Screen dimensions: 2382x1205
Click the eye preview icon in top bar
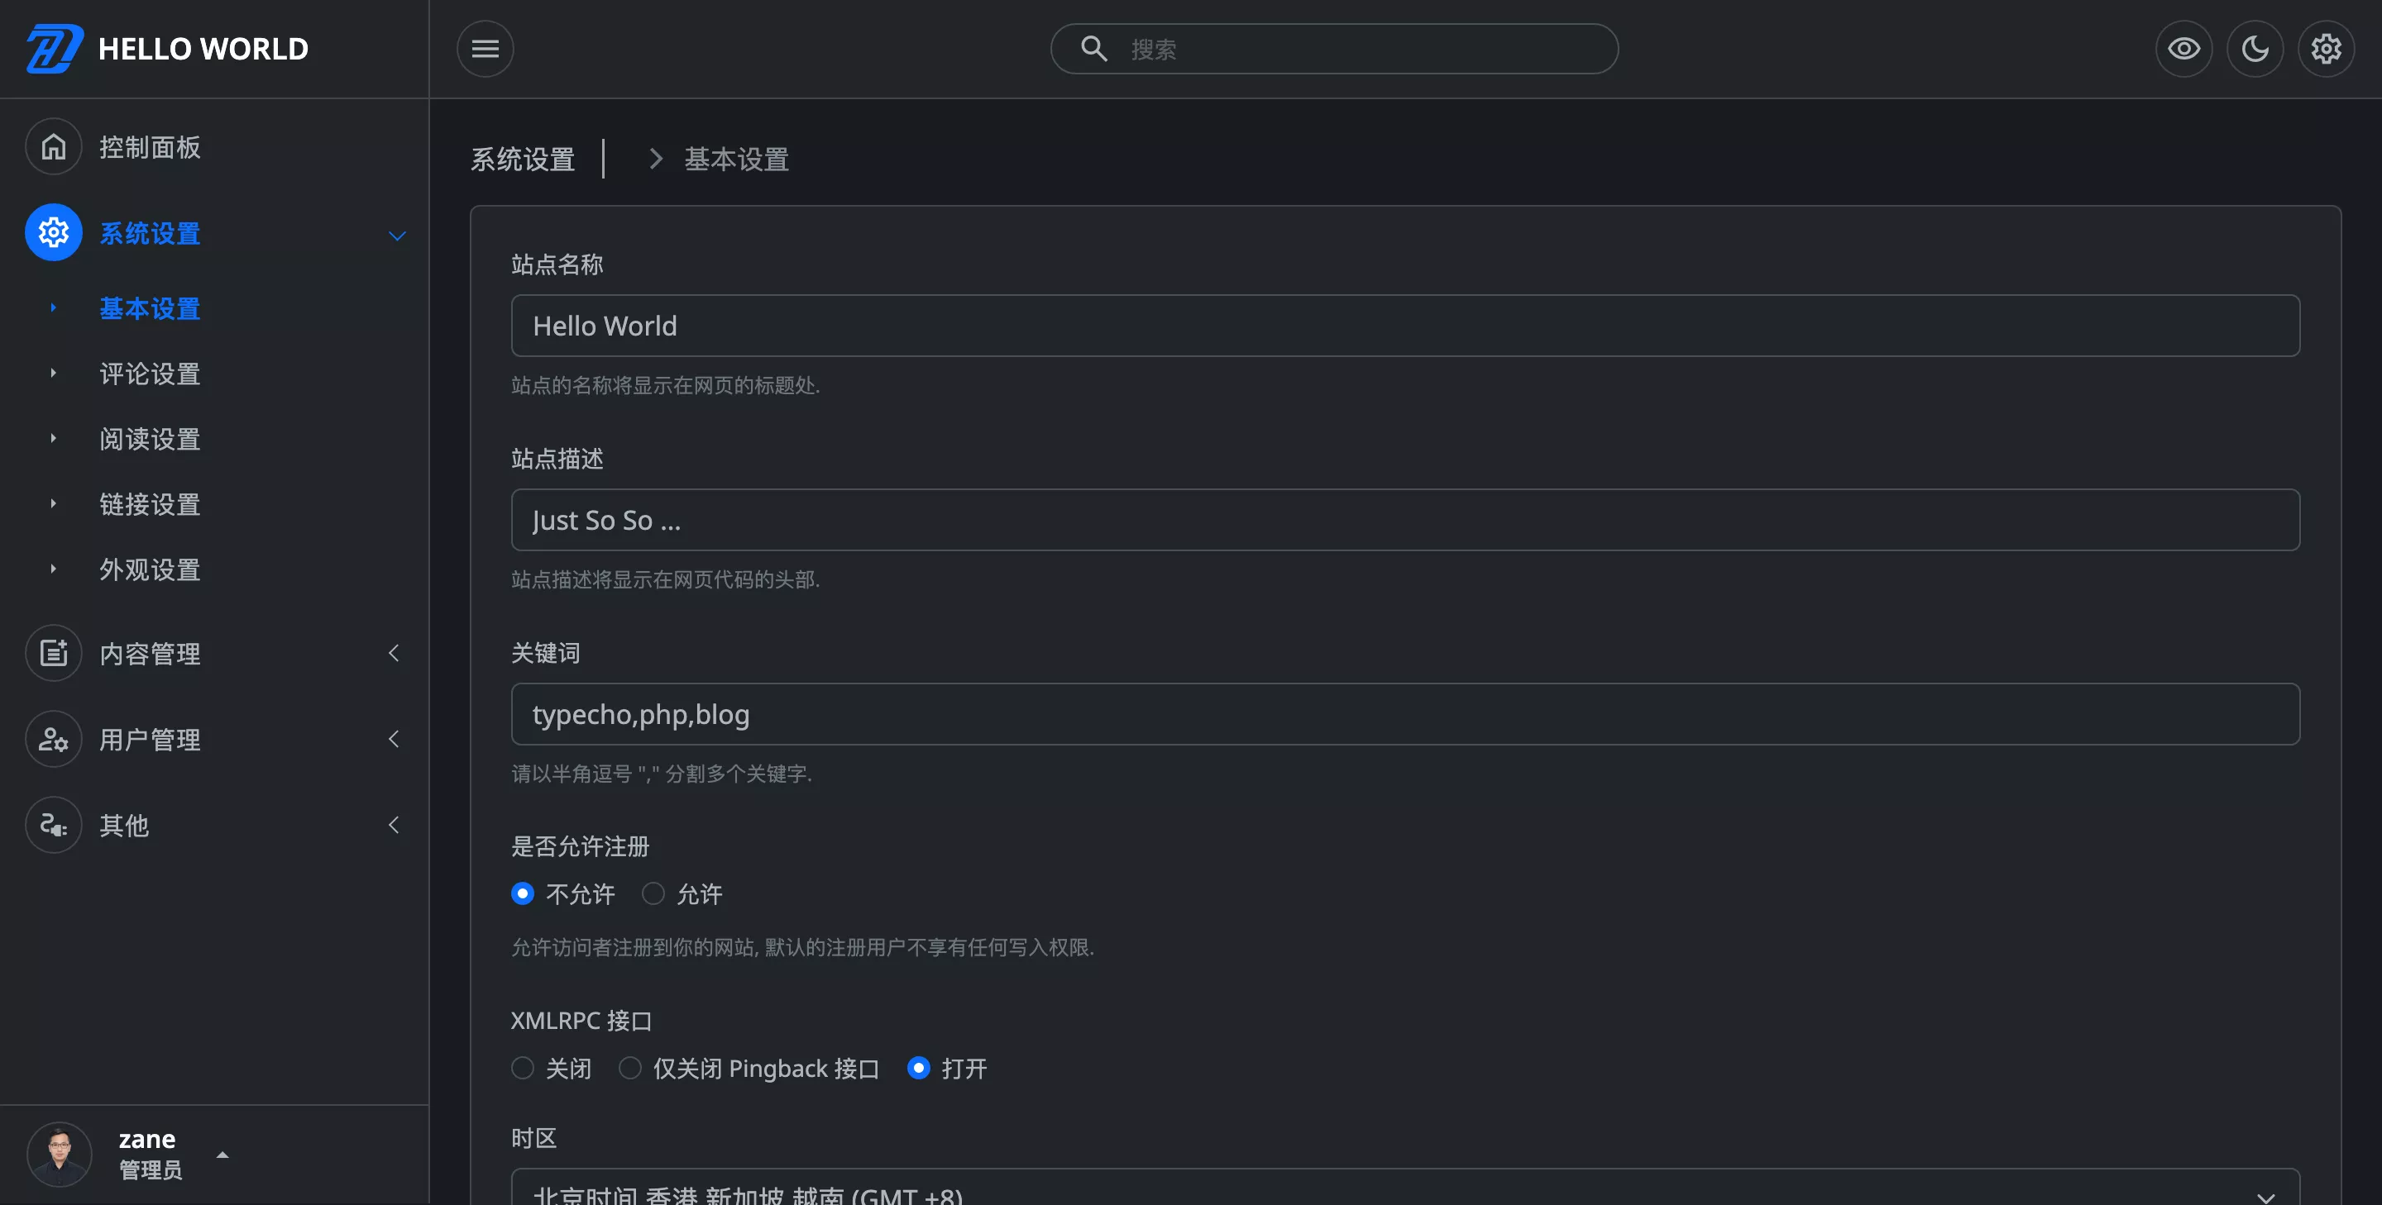click(x=2184, y=48)
